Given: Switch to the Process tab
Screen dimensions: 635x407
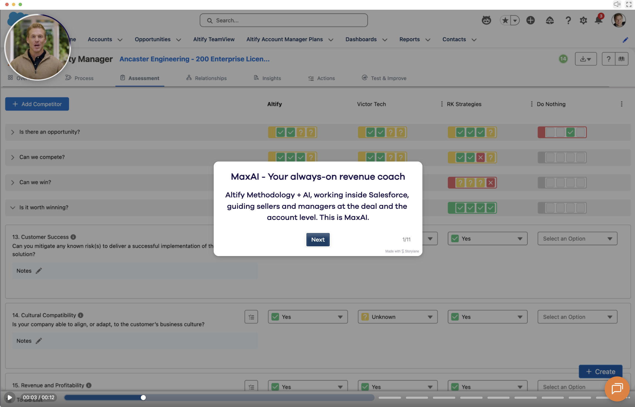Looking at the screenshot, I should tap(80, 78).
